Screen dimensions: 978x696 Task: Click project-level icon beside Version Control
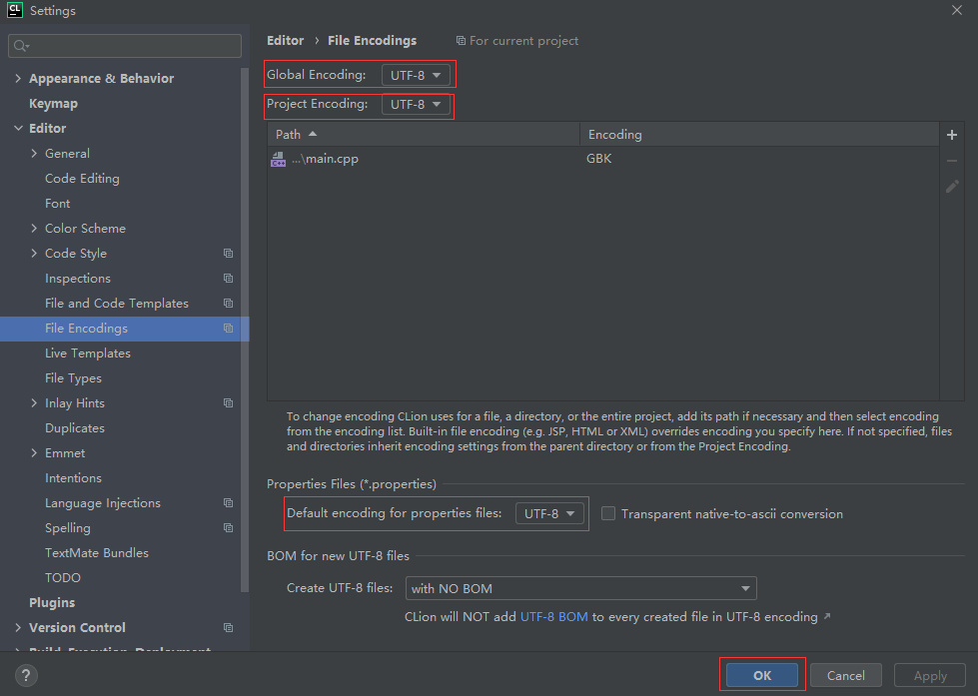(x=229, y=627)
